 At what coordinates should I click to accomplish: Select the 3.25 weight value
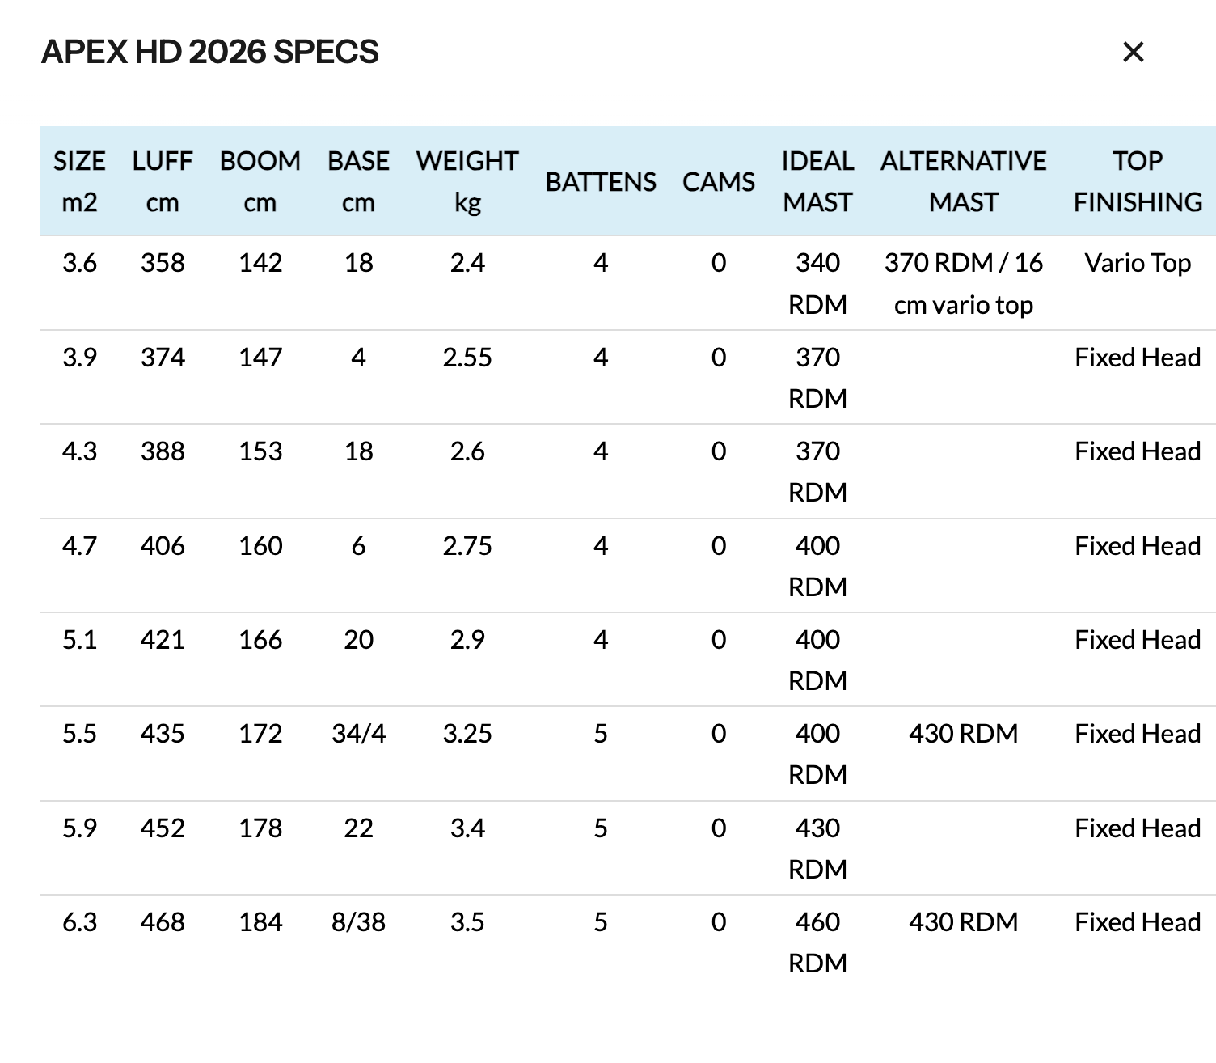pos(467,734)
